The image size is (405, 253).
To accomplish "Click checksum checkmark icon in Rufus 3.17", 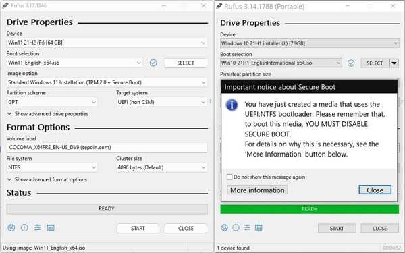I will 153,63.
